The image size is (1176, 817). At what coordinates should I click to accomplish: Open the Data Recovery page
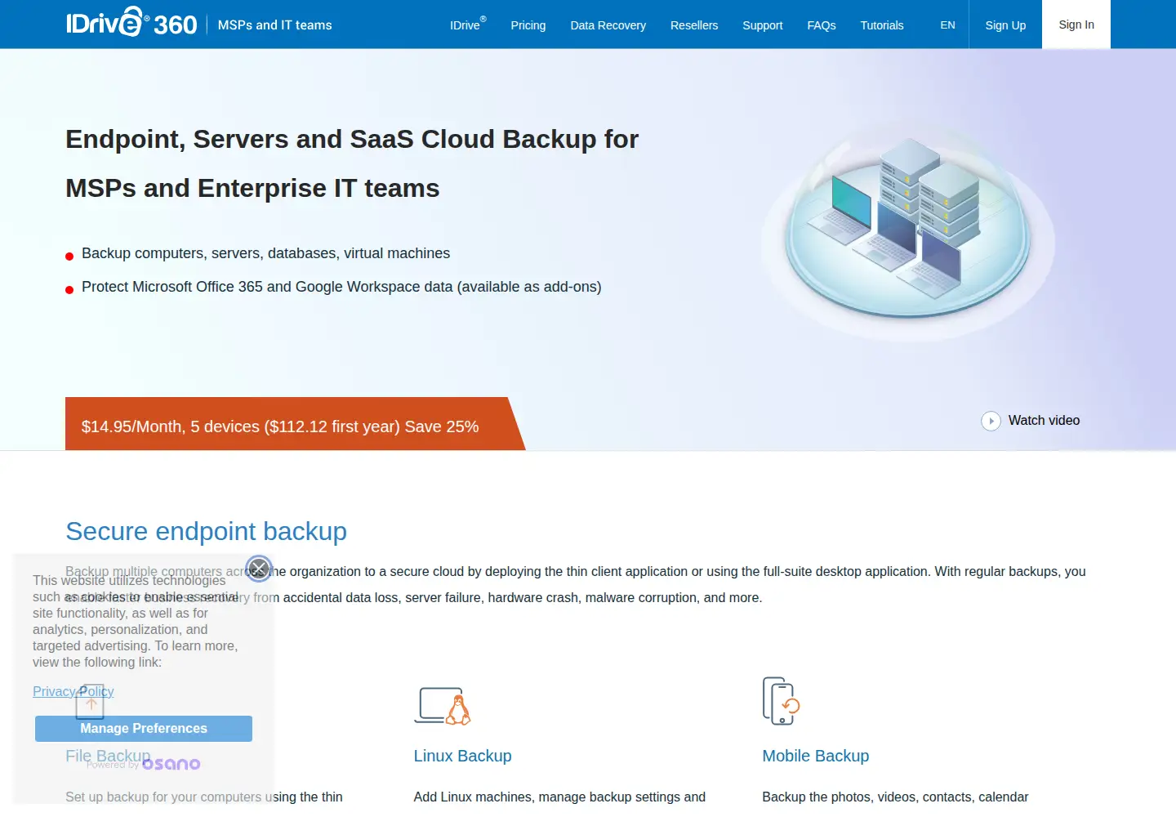click(608, 25)
